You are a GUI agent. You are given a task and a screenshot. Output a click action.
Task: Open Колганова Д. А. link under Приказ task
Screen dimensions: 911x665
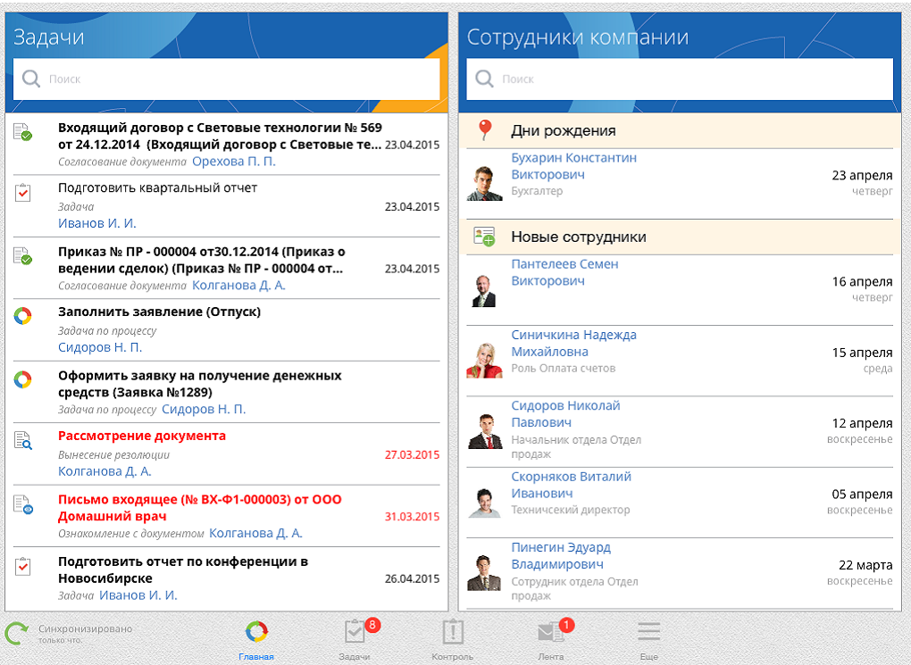[x=238, y=285]
